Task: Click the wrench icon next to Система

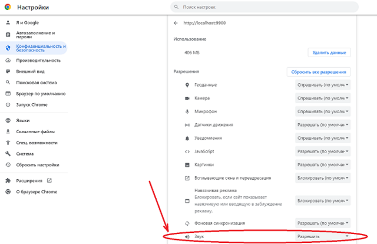Action: coord(8,154)
